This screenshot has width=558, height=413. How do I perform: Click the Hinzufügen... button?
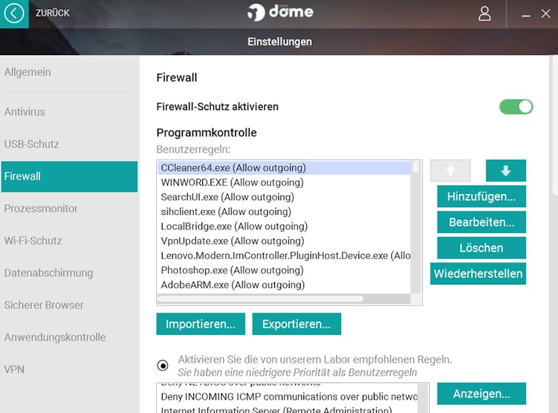point(481,196)
